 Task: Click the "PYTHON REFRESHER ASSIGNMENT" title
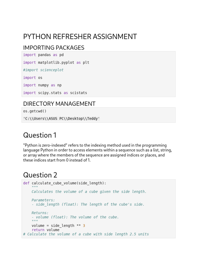point(80,37)
